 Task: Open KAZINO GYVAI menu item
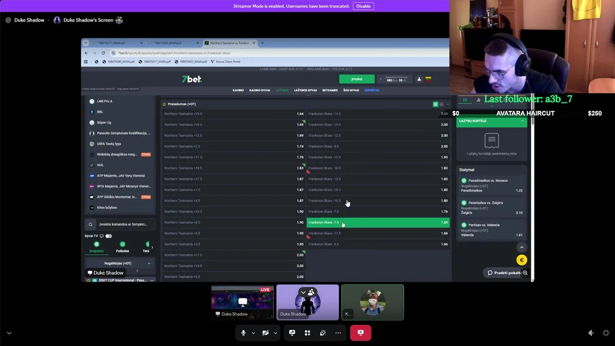(259, 90)
